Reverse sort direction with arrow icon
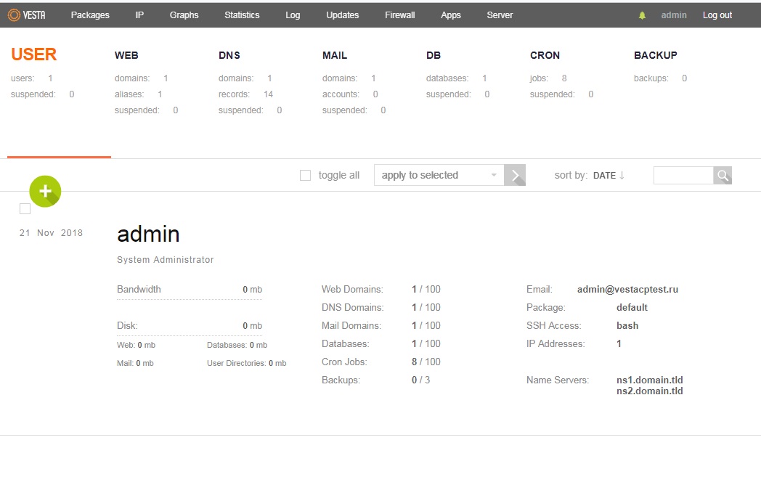761x485 pixels. point(622,175)
